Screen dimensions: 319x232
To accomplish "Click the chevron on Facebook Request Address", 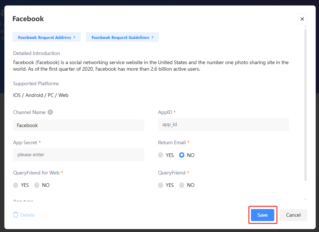I will [x=75, y=37].
